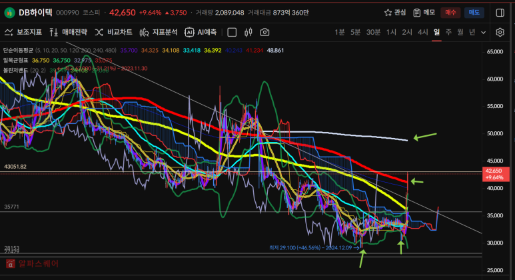Expand the timeframe dropdown chevron
This screenshot has height=280, width=515.
[x=483, y=33]
